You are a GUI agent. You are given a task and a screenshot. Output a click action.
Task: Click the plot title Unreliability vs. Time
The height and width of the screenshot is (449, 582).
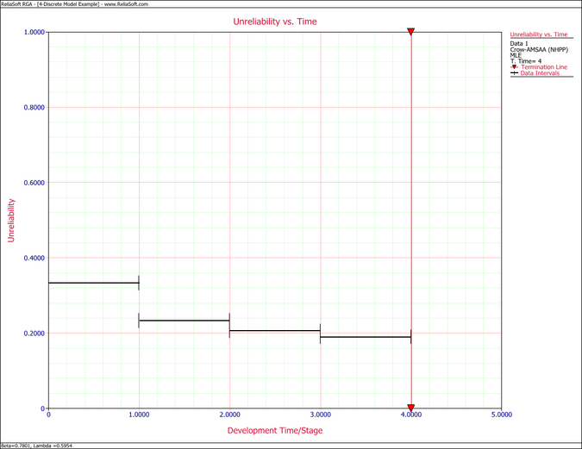tap(274, 20)
